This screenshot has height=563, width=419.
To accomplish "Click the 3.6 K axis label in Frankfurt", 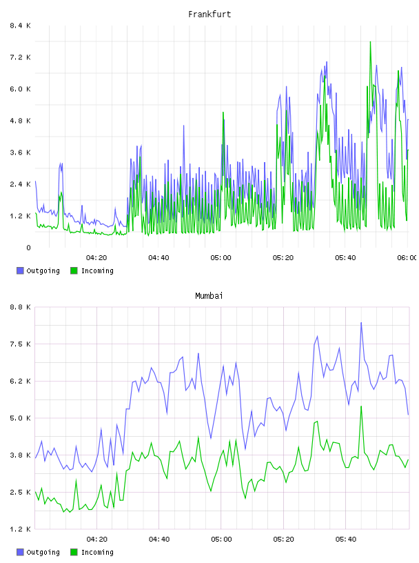I will click(20, 152).
